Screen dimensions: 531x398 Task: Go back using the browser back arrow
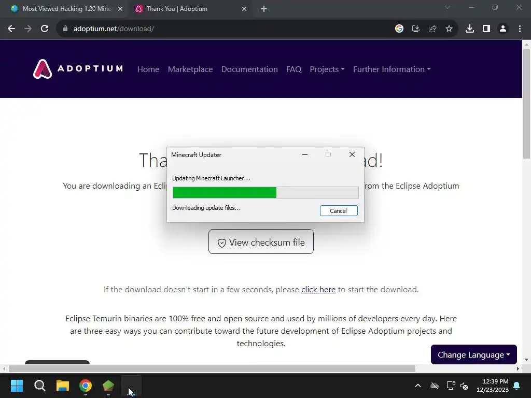coord(11,29)
